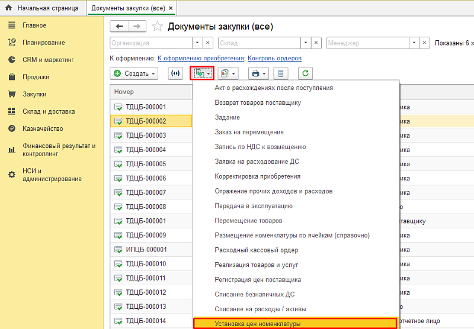
Task: Expand the Склад filter dropdown arrow
Action: click(305, 43)
